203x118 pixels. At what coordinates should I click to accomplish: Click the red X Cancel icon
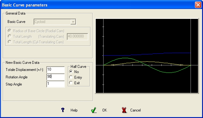[124, 110]
